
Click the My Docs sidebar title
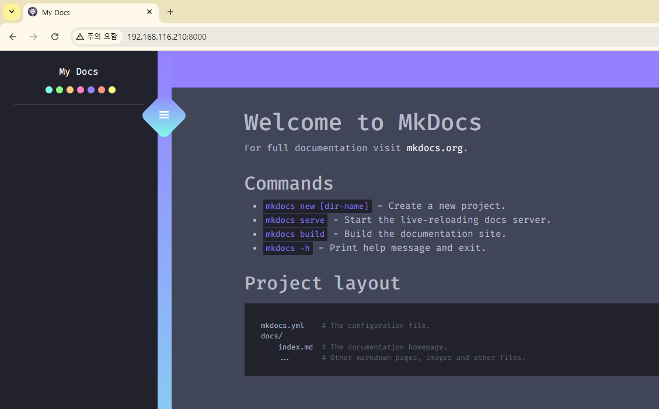point(79,72)
